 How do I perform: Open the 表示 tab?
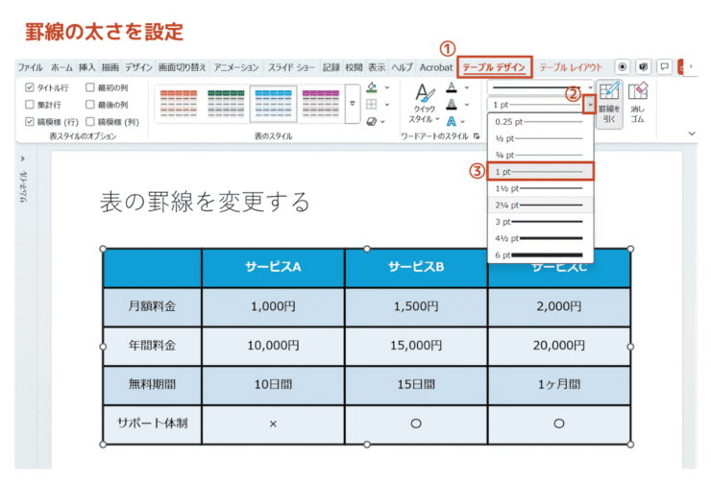pos(377,67)
